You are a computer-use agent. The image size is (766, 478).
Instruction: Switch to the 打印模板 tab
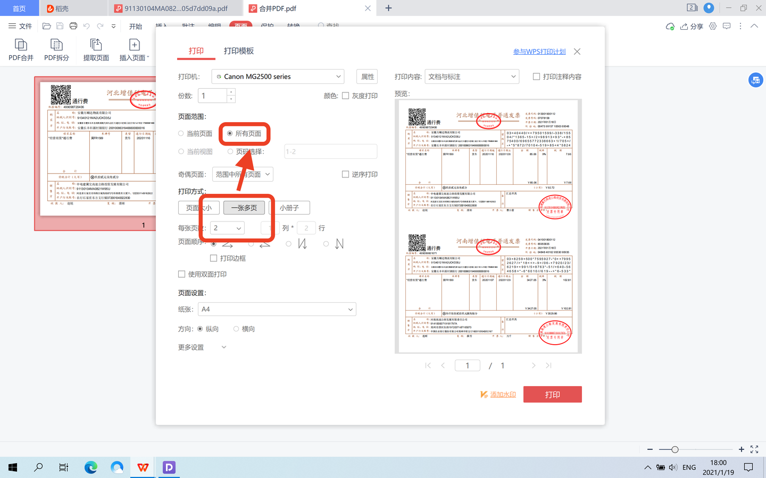pos(239,51)
